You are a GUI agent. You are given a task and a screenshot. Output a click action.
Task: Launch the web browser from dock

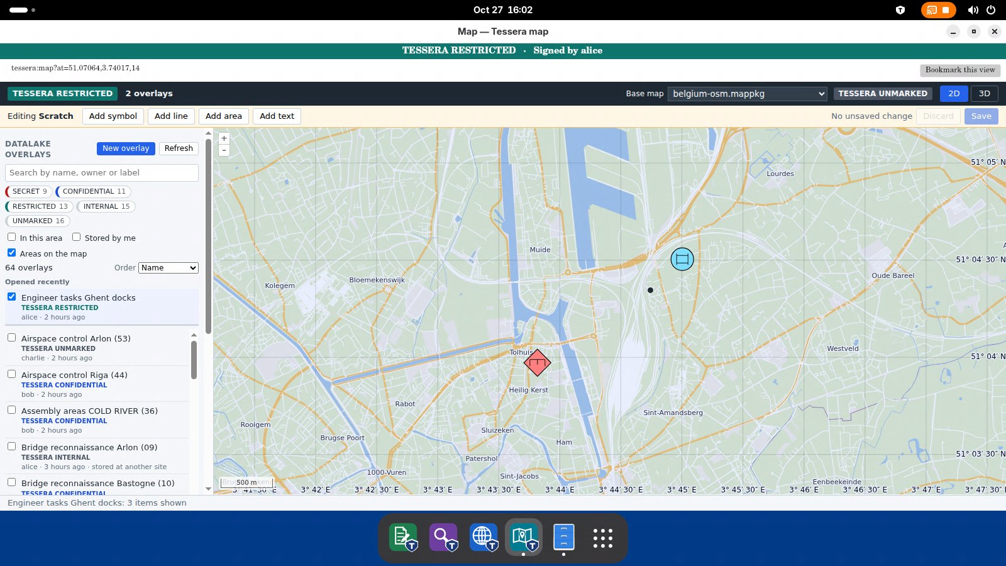(484, 538)
